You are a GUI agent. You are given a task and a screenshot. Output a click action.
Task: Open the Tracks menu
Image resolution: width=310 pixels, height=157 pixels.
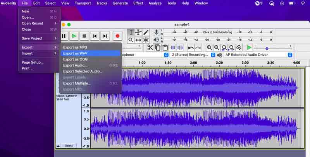point(102,3)
